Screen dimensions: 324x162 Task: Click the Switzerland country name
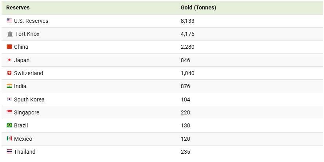coord(29,73)
